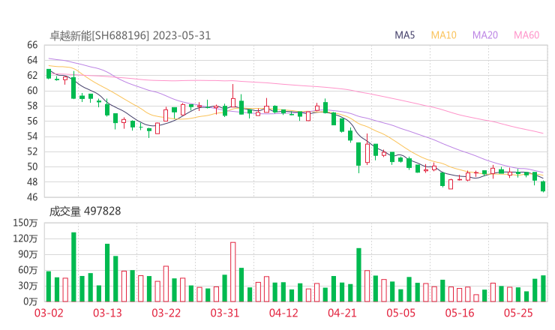Select the 03-13 date label
Screen dimensions: 555x330
pyautogui.click(x=107, y=313)
